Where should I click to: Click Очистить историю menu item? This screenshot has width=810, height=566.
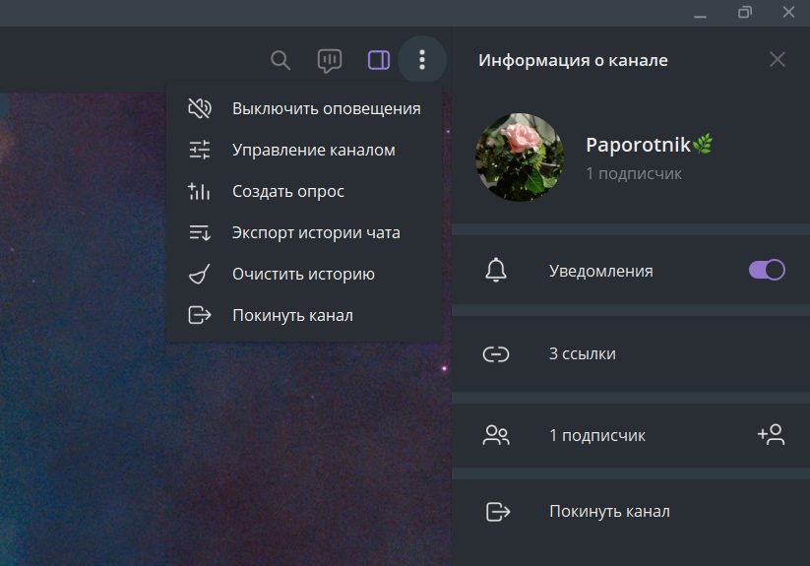tap(305, 274)
